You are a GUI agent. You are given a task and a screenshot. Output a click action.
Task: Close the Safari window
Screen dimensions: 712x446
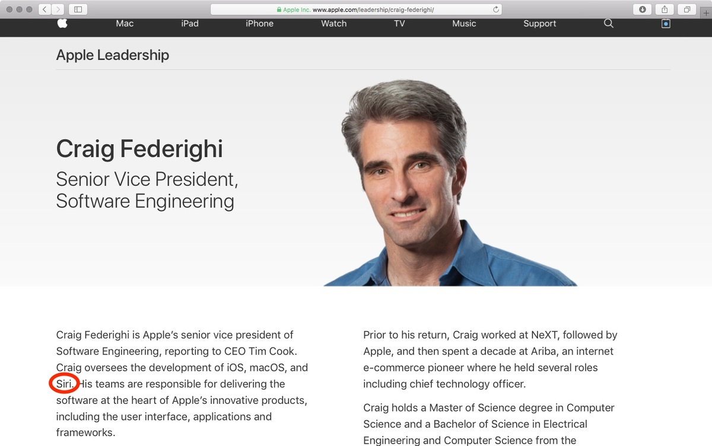click(x=9, y=9)
